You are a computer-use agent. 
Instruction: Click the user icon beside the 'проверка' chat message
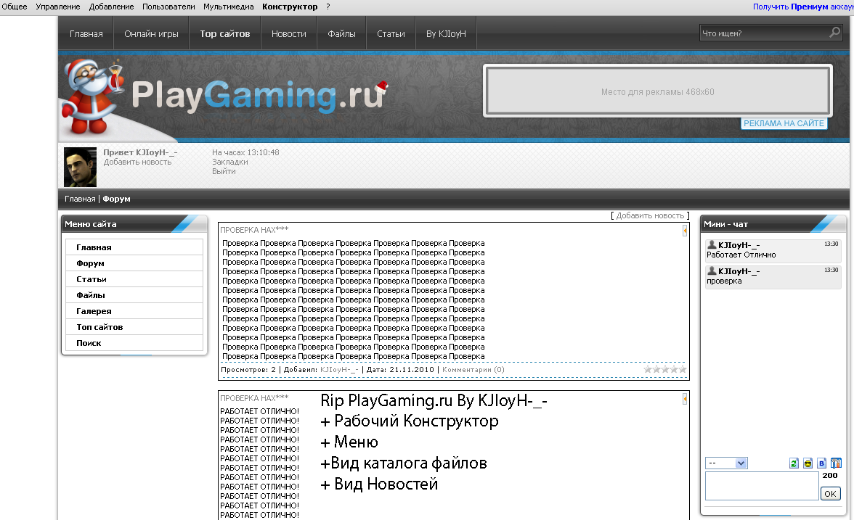pos(712,271)
